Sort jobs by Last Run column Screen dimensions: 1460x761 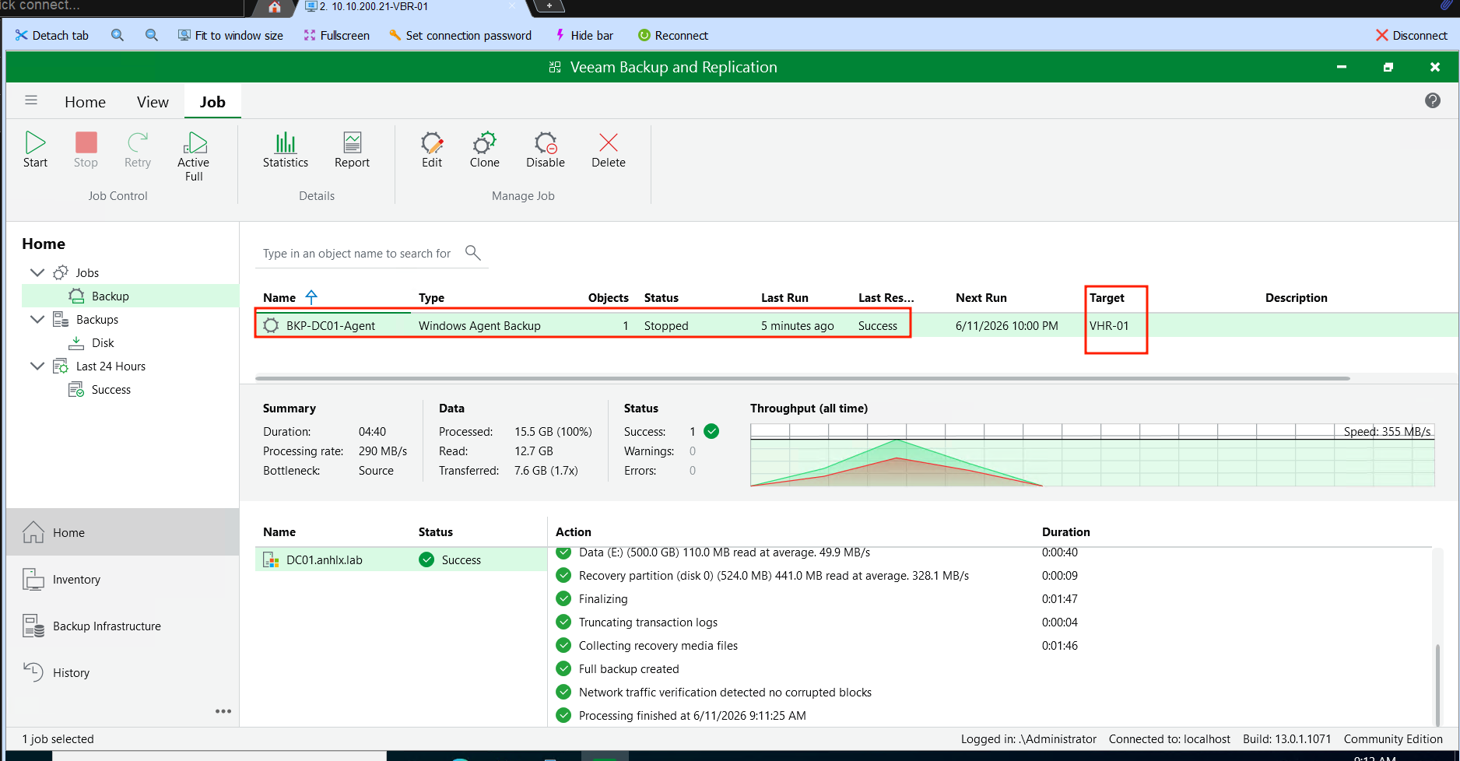tap(784, 297)
